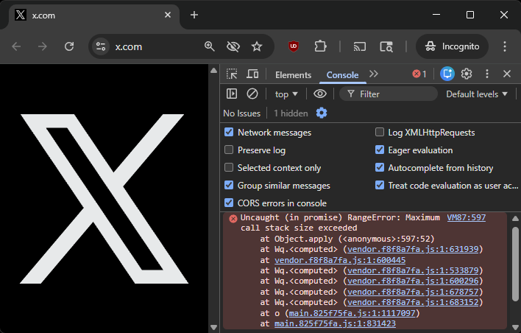Open link vendor.f8f8a7fa.js:1:631939
Viewport: 521px width, 333px height.
[413, 249]
